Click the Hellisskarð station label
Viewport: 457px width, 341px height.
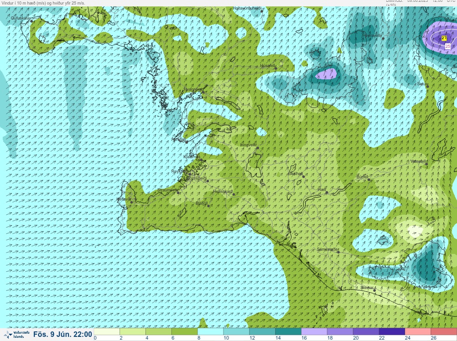(223, 191)
